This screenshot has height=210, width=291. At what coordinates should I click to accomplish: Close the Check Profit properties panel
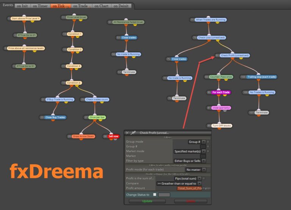coord(127,133)
